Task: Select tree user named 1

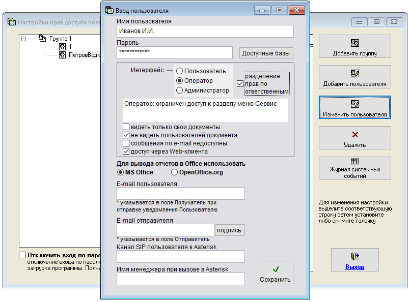Action: coord(70,47)
